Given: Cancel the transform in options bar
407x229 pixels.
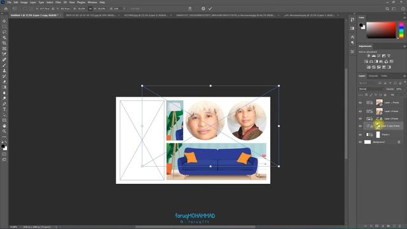Looking at the screenshot, I should [203, 8].
